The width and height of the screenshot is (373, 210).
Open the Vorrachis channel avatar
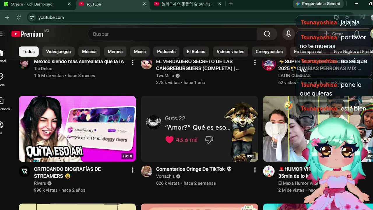147,171
